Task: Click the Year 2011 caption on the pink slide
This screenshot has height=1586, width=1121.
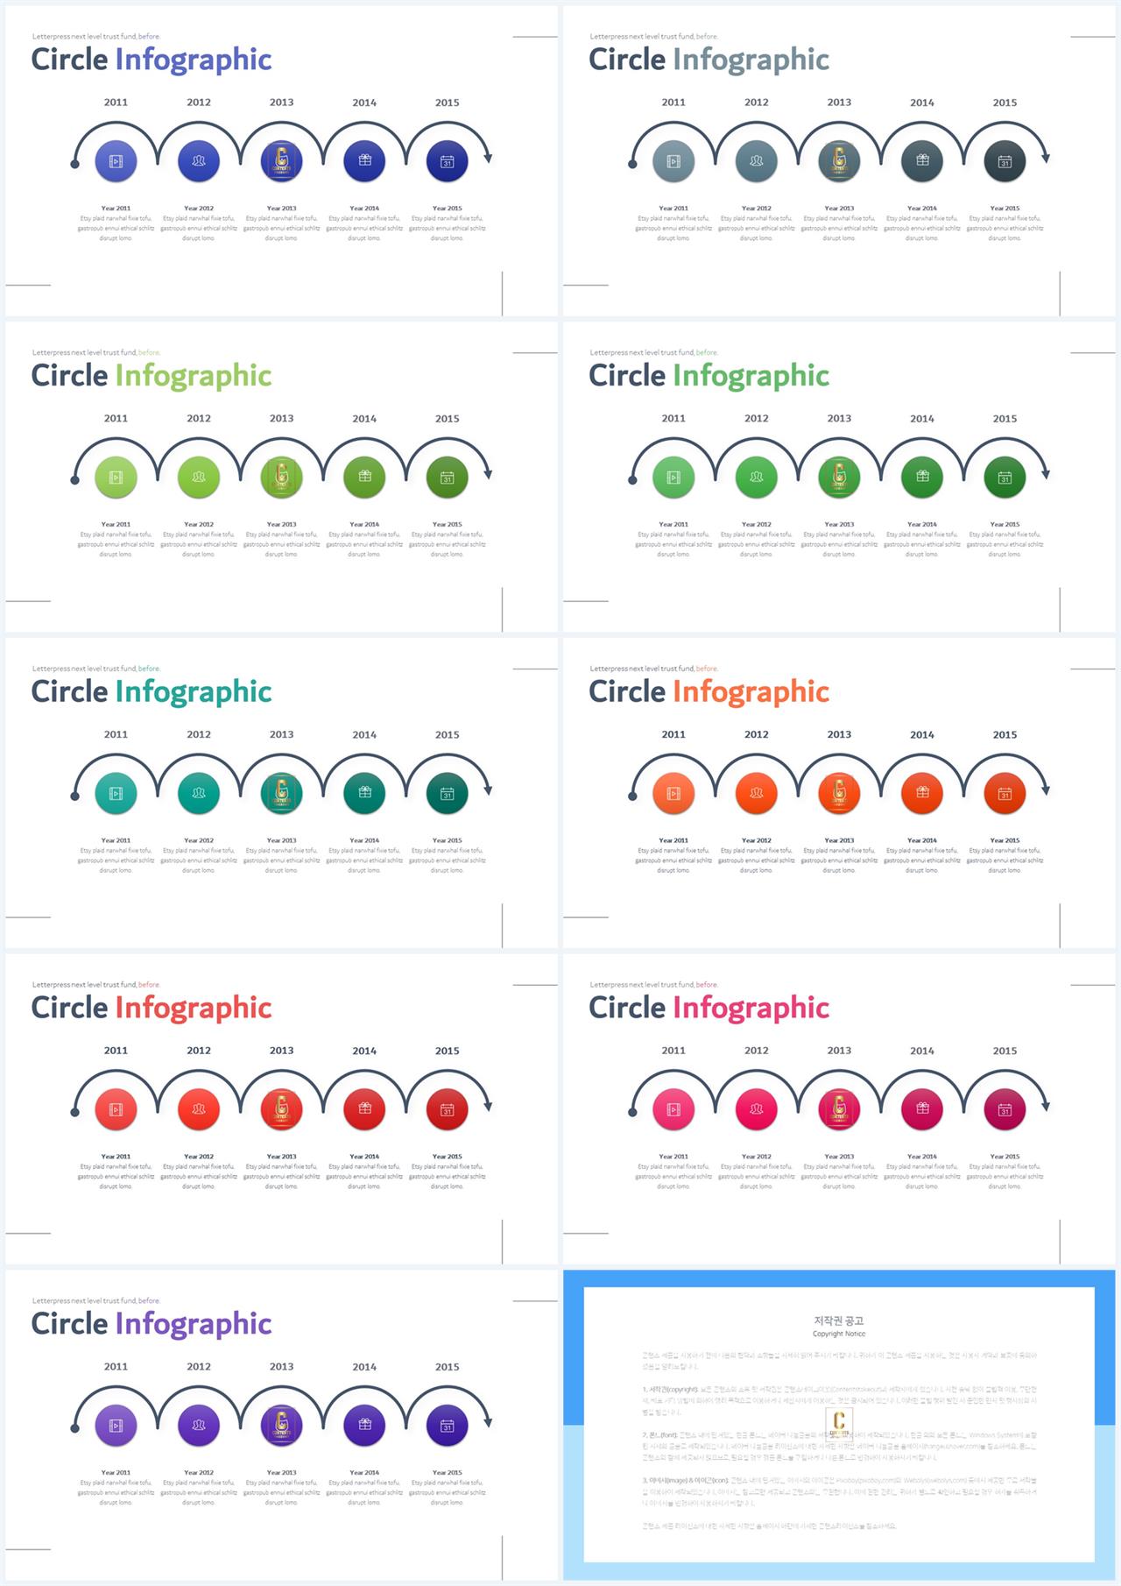Action: [x=673, y=1157]
